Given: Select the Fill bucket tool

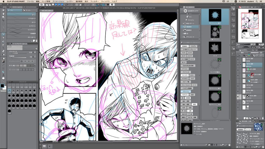Looking at the screenshot, I should [x=3, y=58].
